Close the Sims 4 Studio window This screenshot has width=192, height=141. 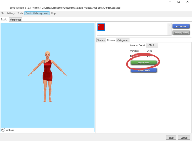pos(187,2)
